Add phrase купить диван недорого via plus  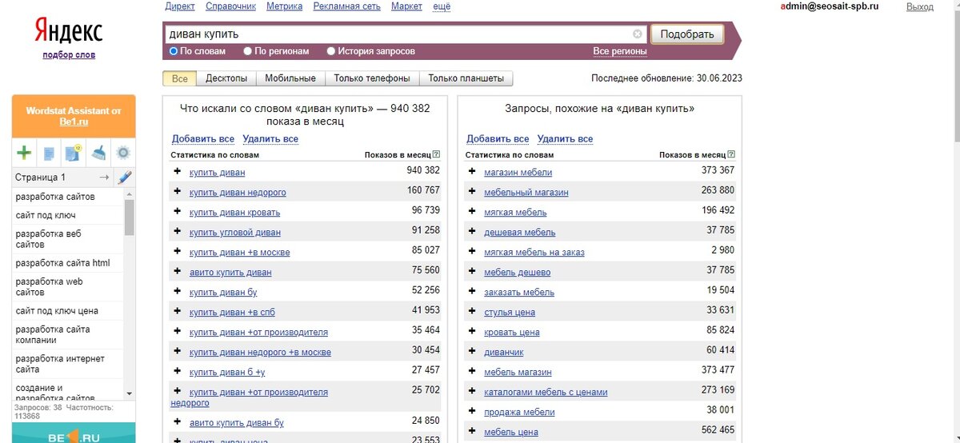click(178, 192)
